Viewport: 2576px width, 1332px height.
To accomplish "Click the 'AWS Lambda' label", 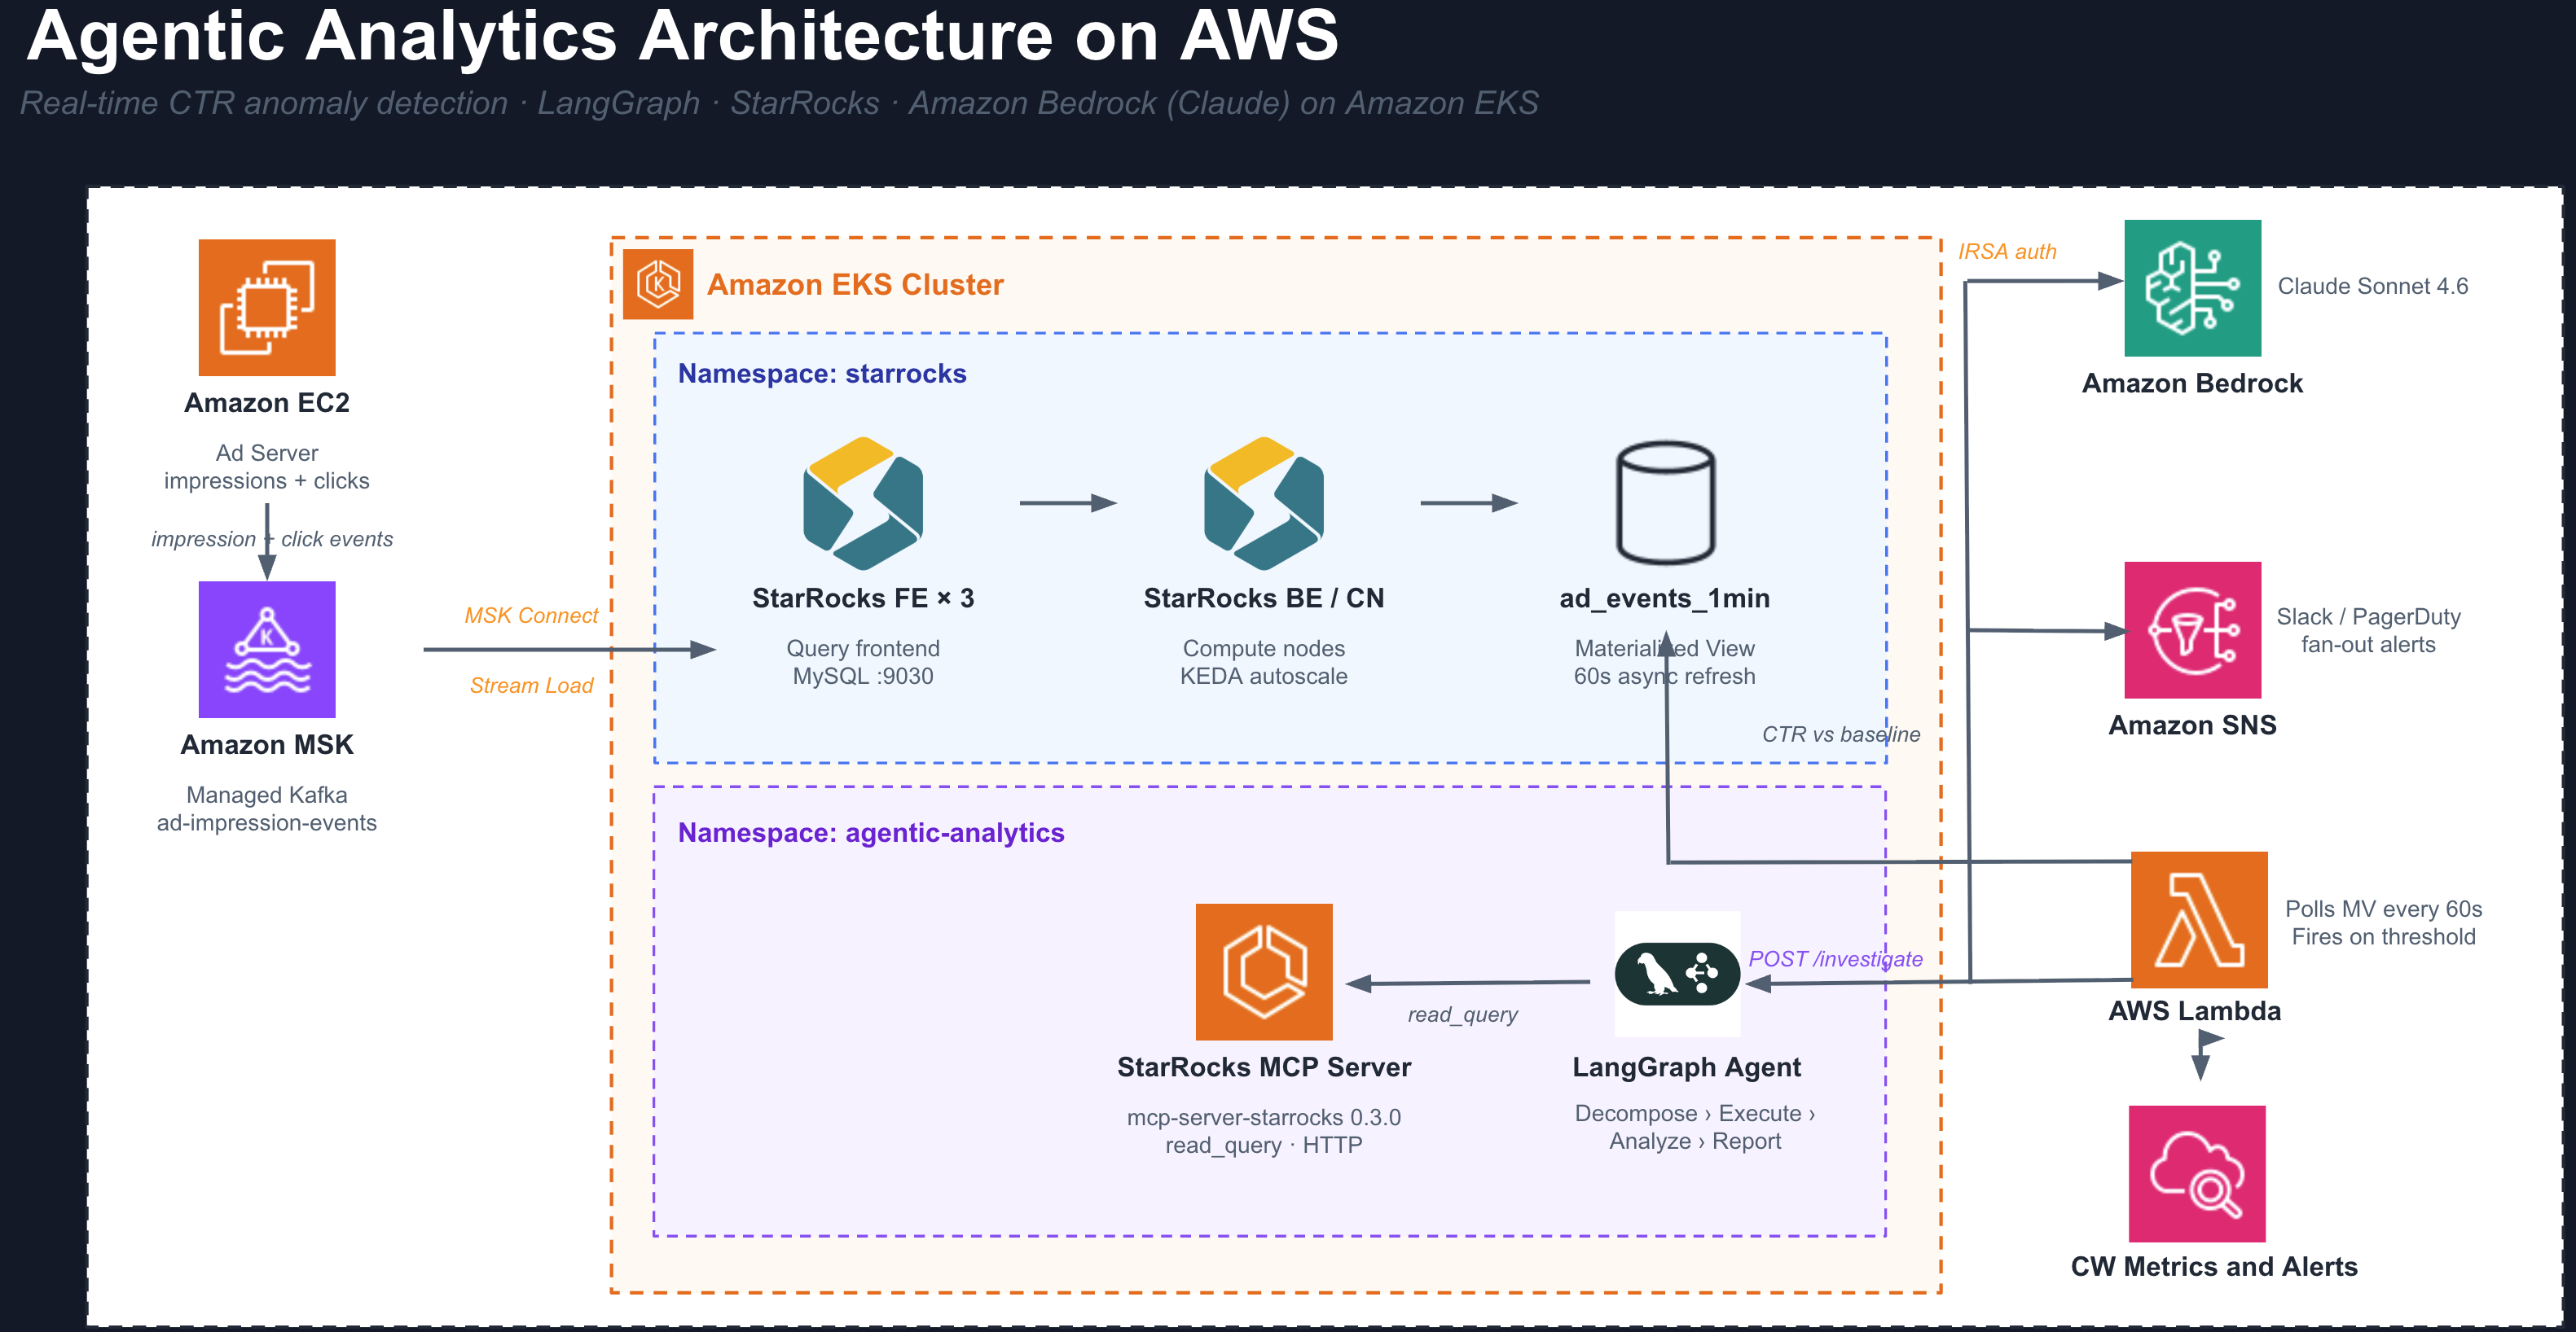I will coord(2195,1011).
